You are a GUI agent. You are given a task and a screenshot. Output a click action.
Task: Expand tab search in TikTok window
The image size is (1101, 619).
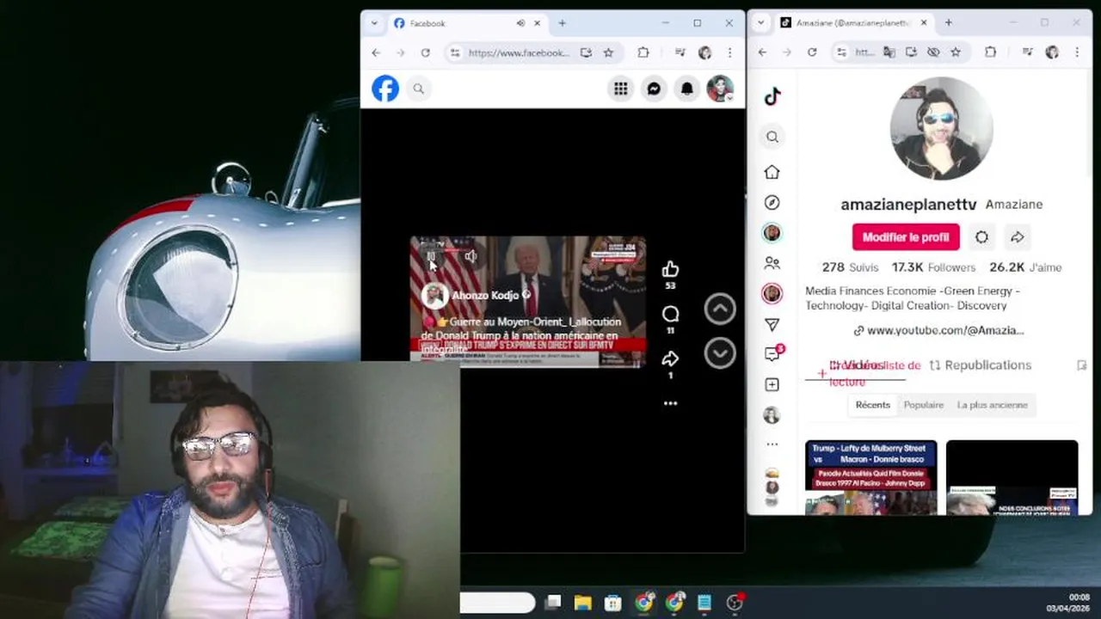point(761,23)
